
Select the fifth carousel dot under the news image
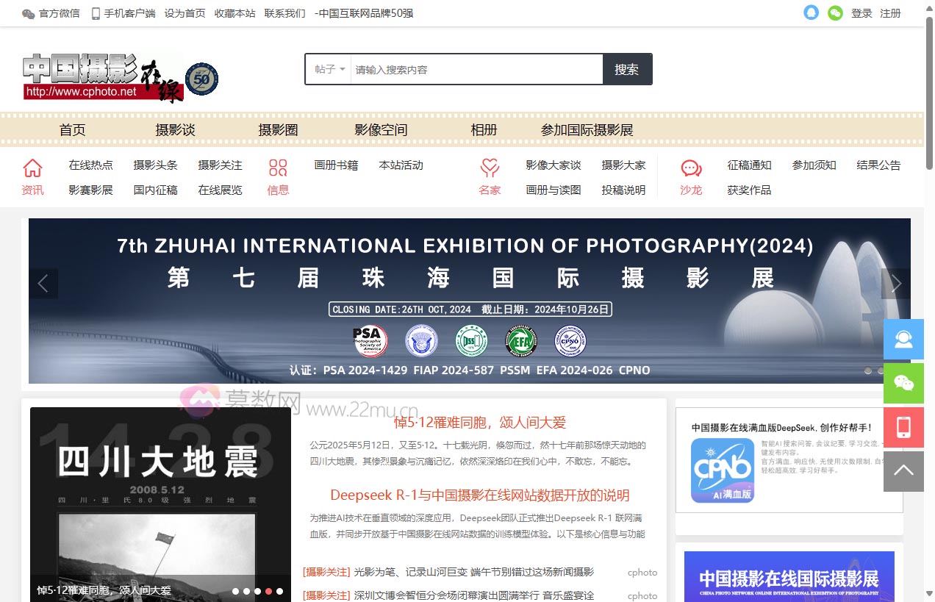click(x=280, y=591)
